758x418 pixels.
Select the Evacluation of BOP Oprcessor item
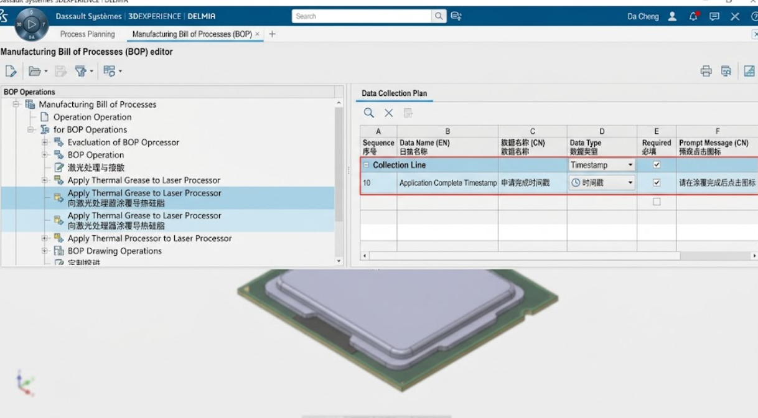(123, 142)
